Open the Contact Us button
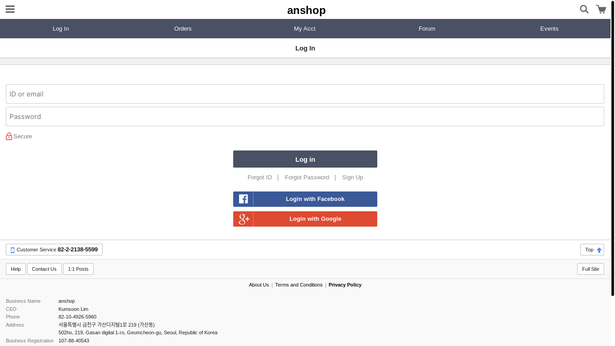The width and height of the screenshot is (615, 346). 44,269
